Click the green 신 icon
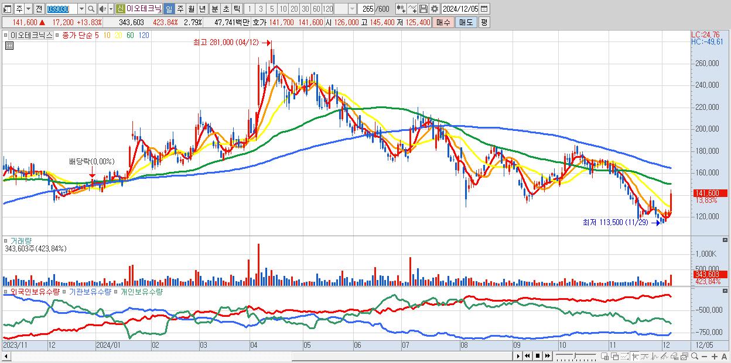Viewport: 731px width, 363px height. click(x=121, y=9)
